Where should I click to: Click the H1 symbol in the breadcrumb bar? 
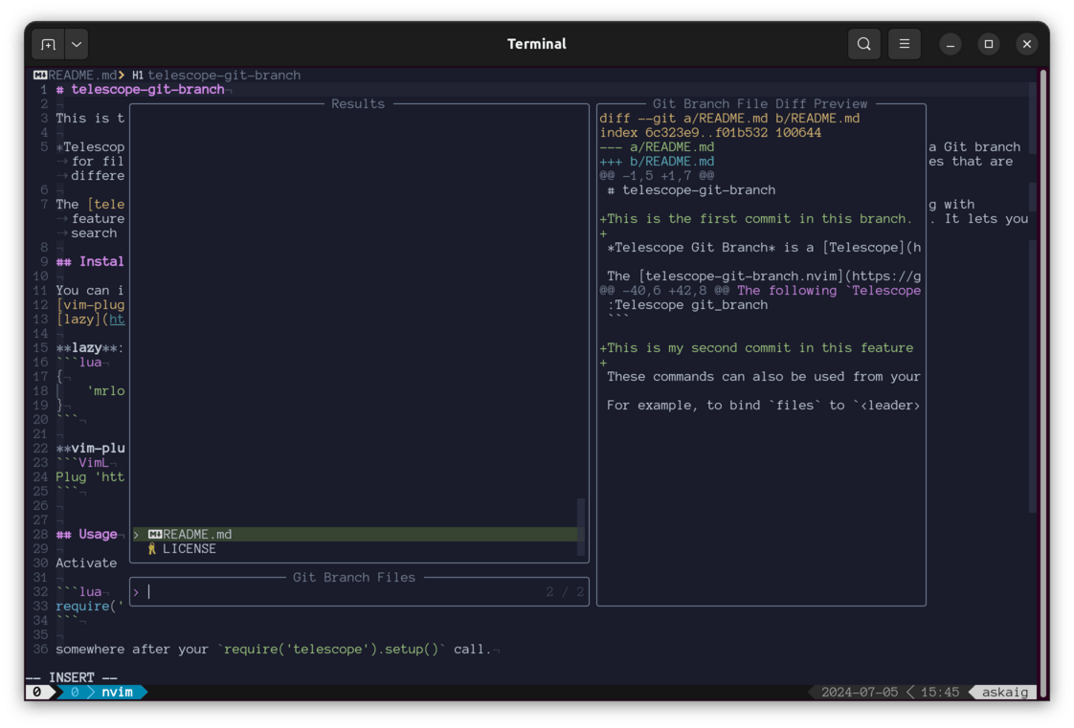pos(136,75)
